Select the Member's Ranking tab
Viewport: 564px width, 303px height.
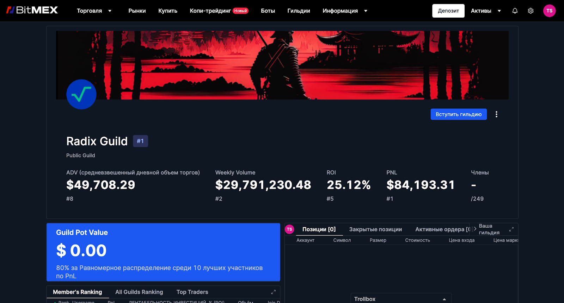[x=78, y=292]
